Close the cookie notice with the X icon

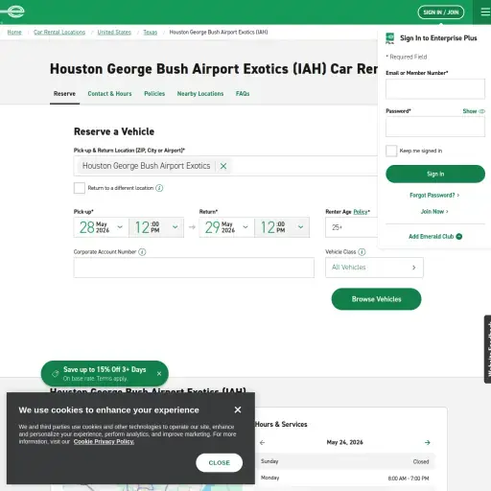pos(238,409)
